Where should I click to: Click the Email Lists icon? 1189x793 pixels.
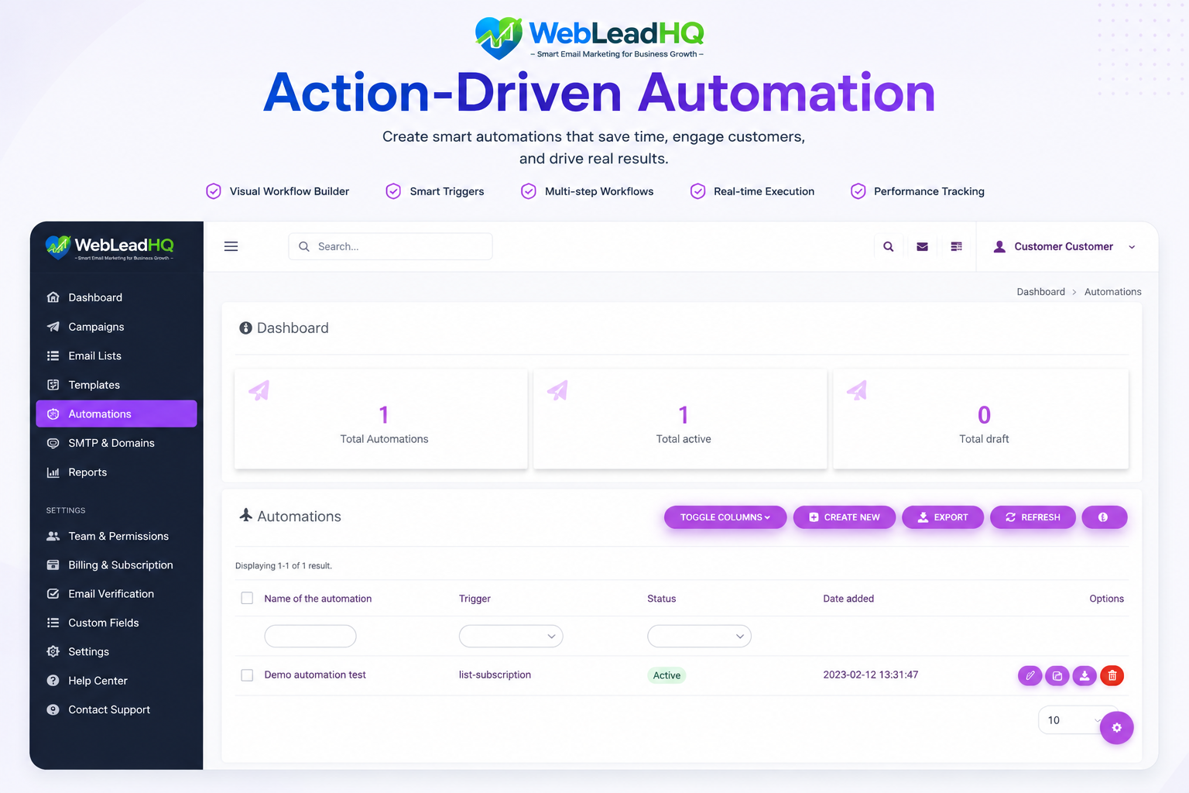pyautogui.click(x=53, y=355)
